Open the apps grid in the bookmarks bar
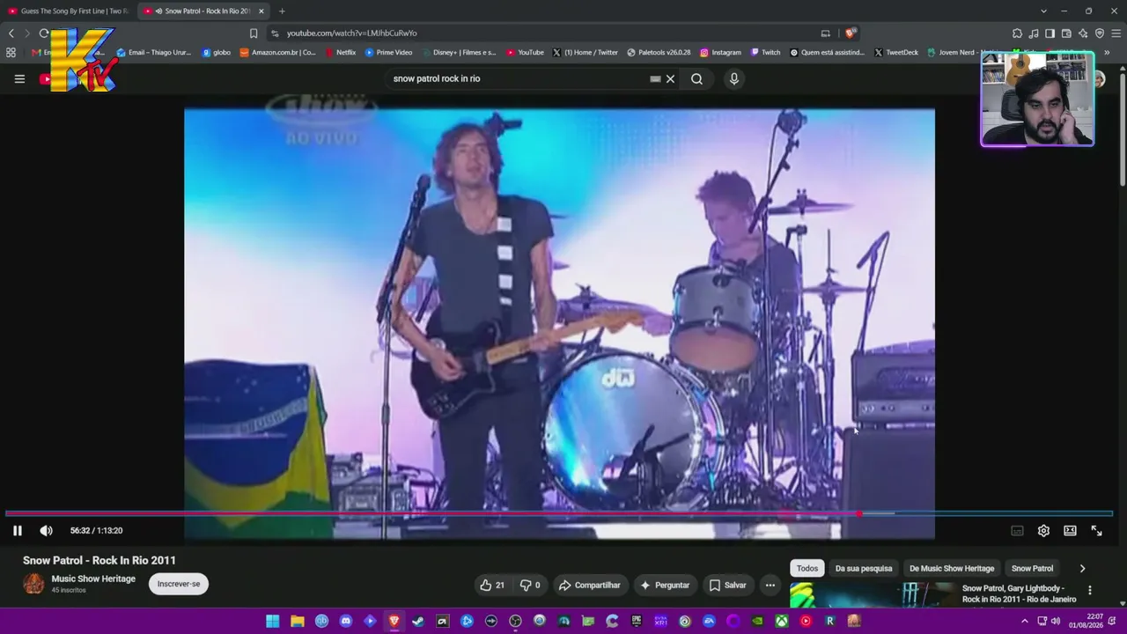The image size is (1127, 634). tap(11, 52)
